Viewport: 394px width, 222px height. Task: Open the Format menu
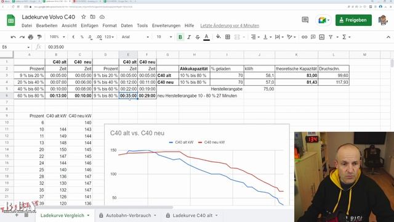[110, 26]
